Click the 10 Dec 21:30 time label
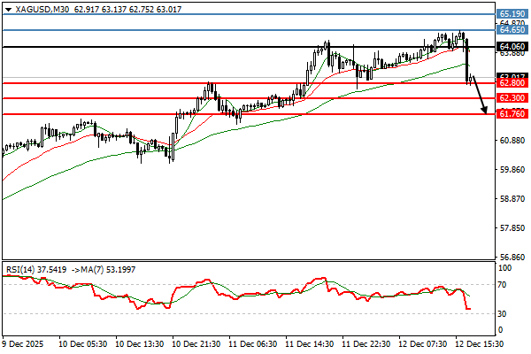This screenshot has height=354, width=531. [196, 342]
